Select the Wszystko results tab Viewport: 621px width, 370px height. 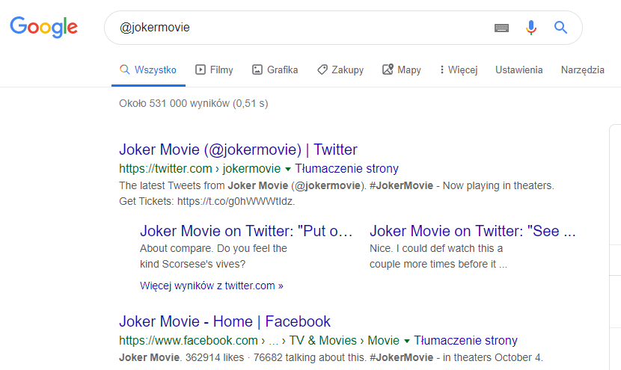pyautogui.click(x=148, y=70)
